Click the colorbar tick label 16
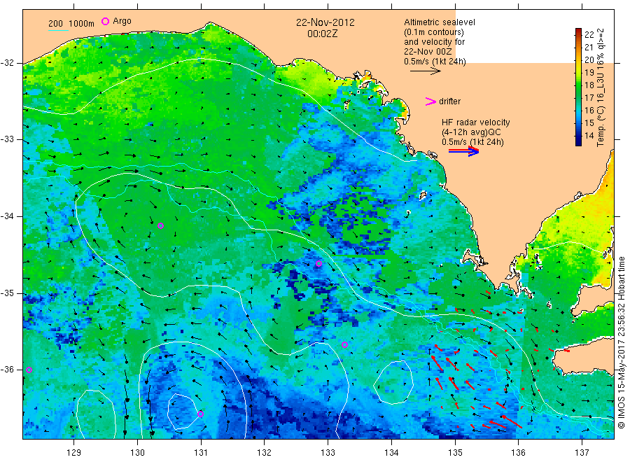The height and width of the screenshot is (462, 630). [x=589, y=110]
